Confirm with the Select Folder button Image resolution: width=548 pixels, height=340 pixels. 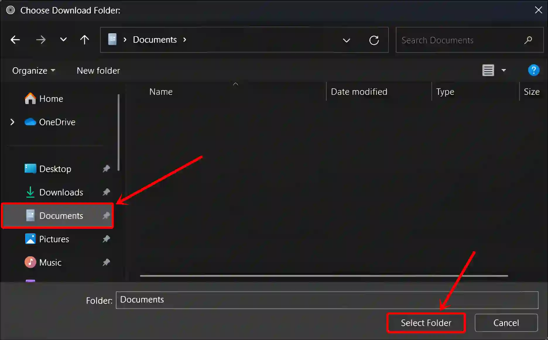[x=426, y=323]
